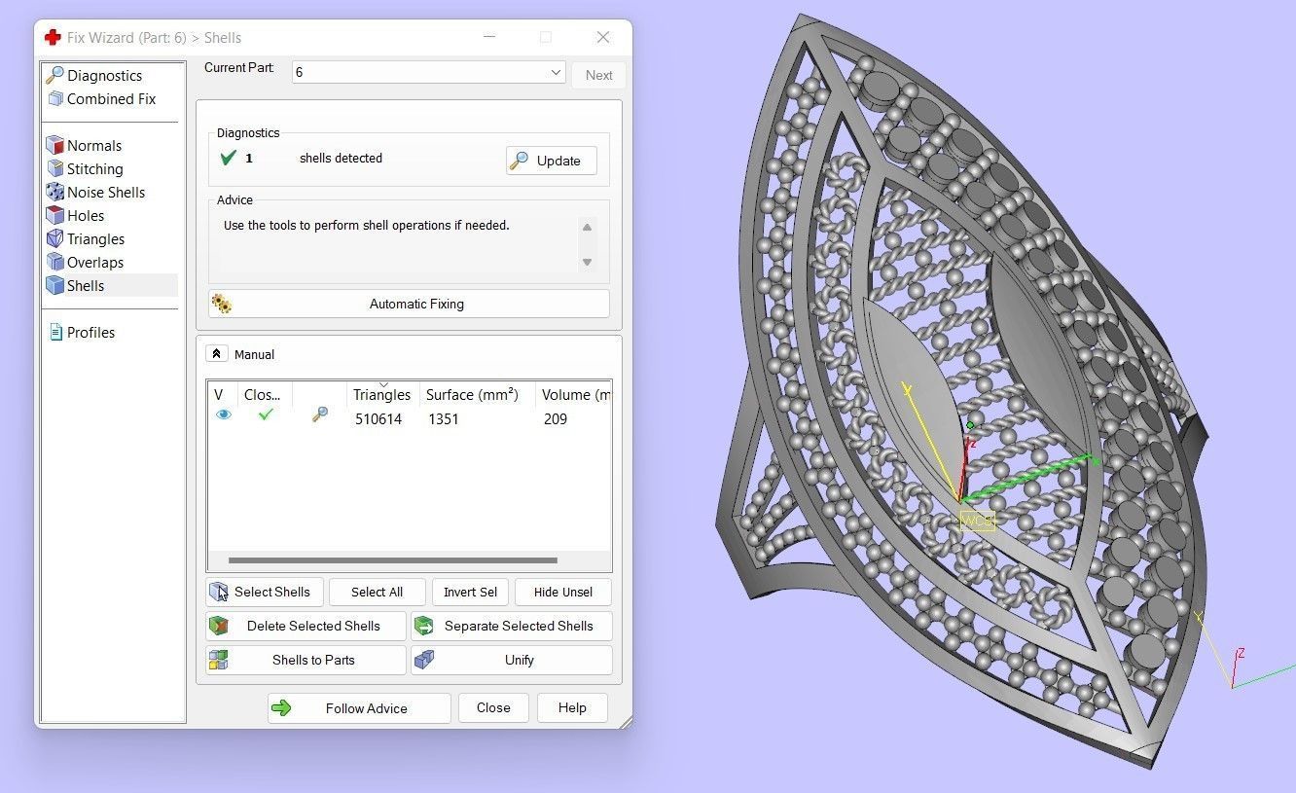Switch to the Stitching page
This screenshot has width=1296, height=793.
pyautogui.click(x=94, y=168)
